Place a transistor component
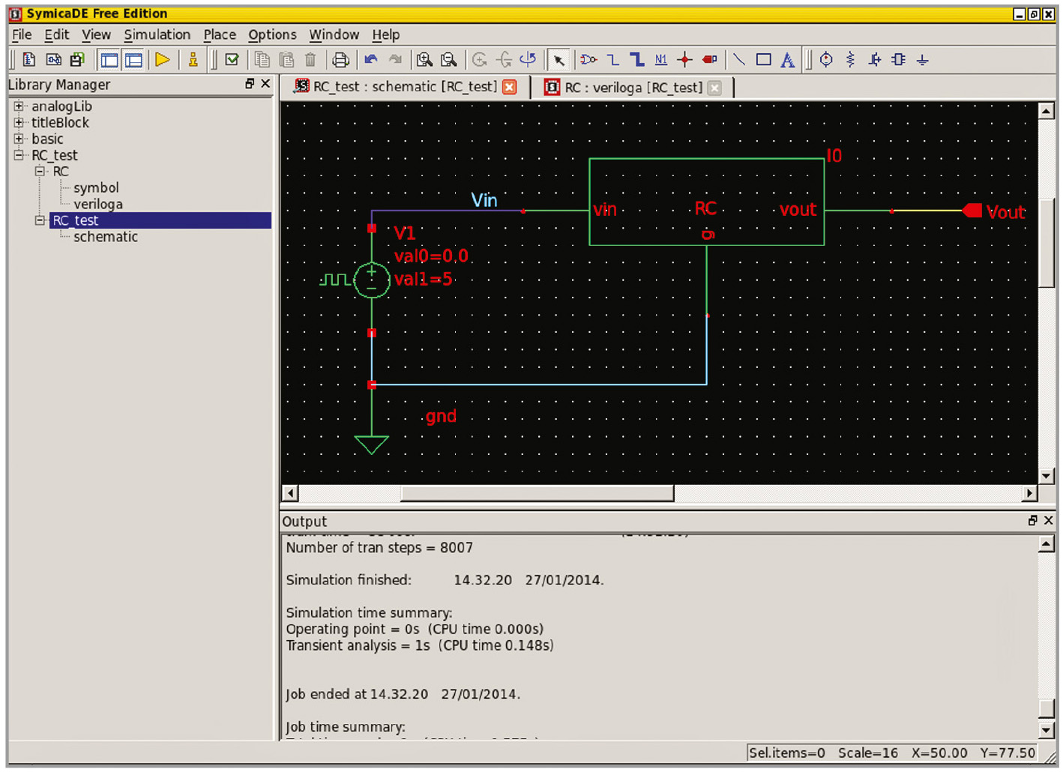This screenshot has width=1063, height=772. (874, 59)
